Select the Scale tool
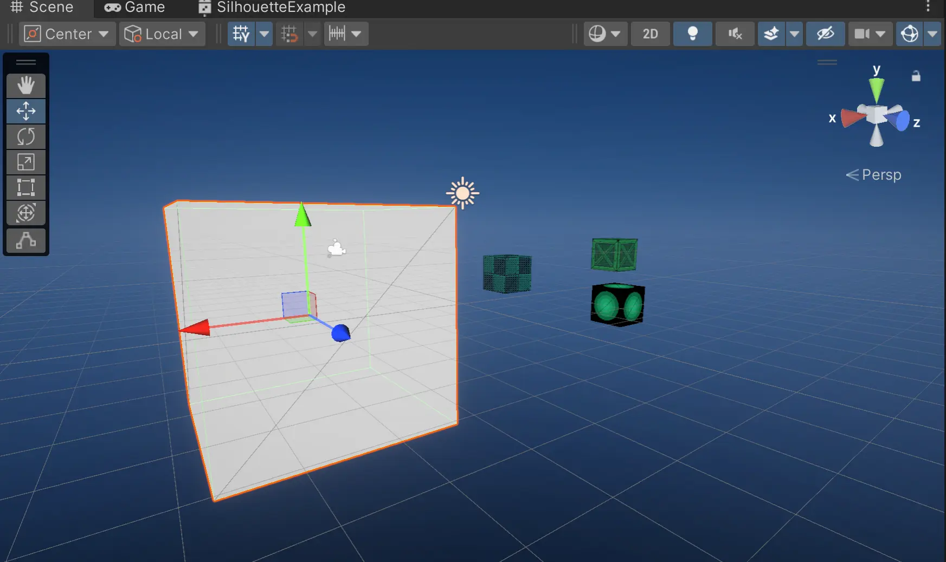 [x=26, y=162]
